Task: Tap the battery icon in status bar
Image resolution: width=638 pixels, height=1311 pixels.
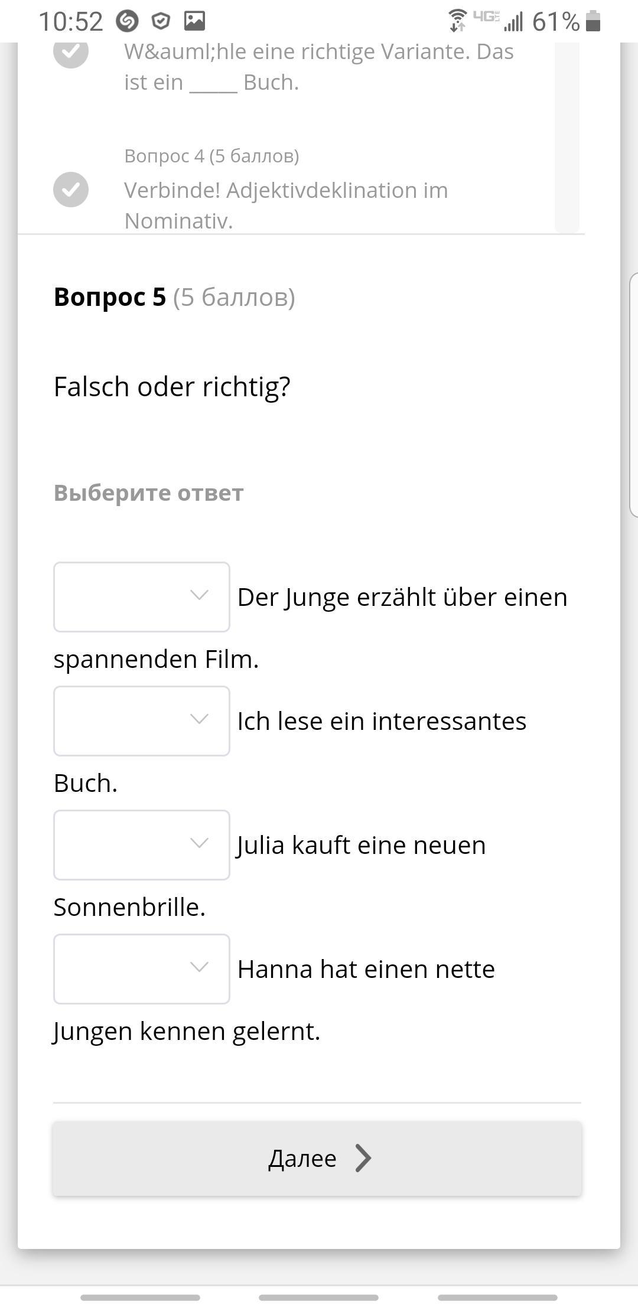Action: click(593, 21)
